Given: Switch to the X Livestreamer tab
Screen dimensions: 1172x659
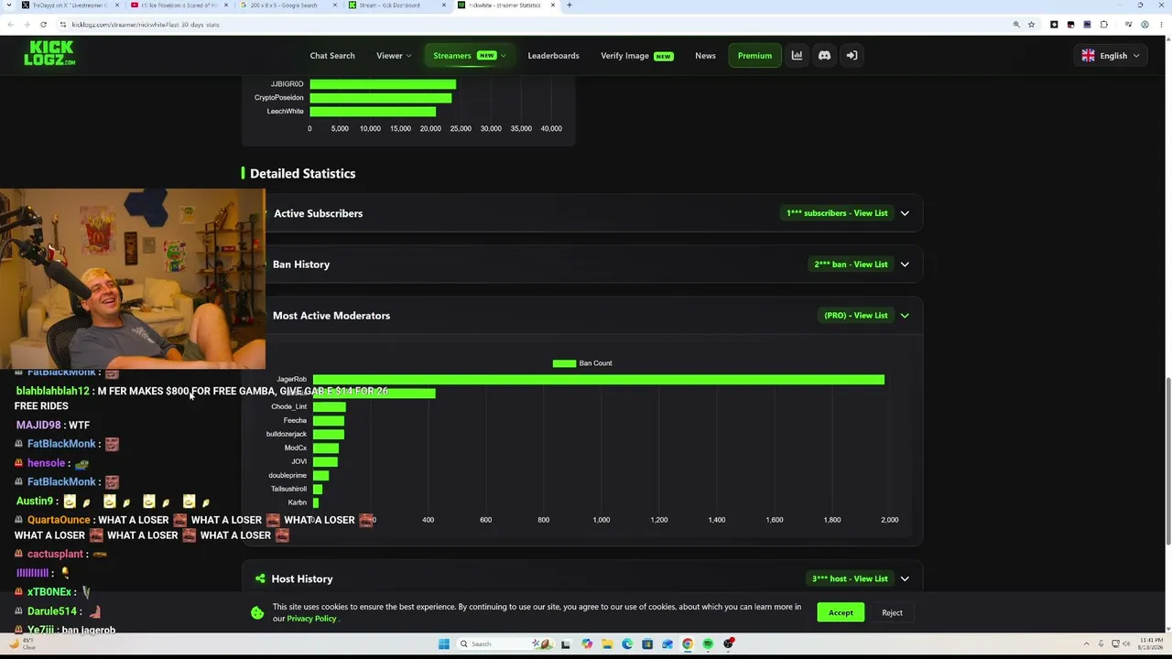Looking at the screenshot, I should tap(69, 5).
